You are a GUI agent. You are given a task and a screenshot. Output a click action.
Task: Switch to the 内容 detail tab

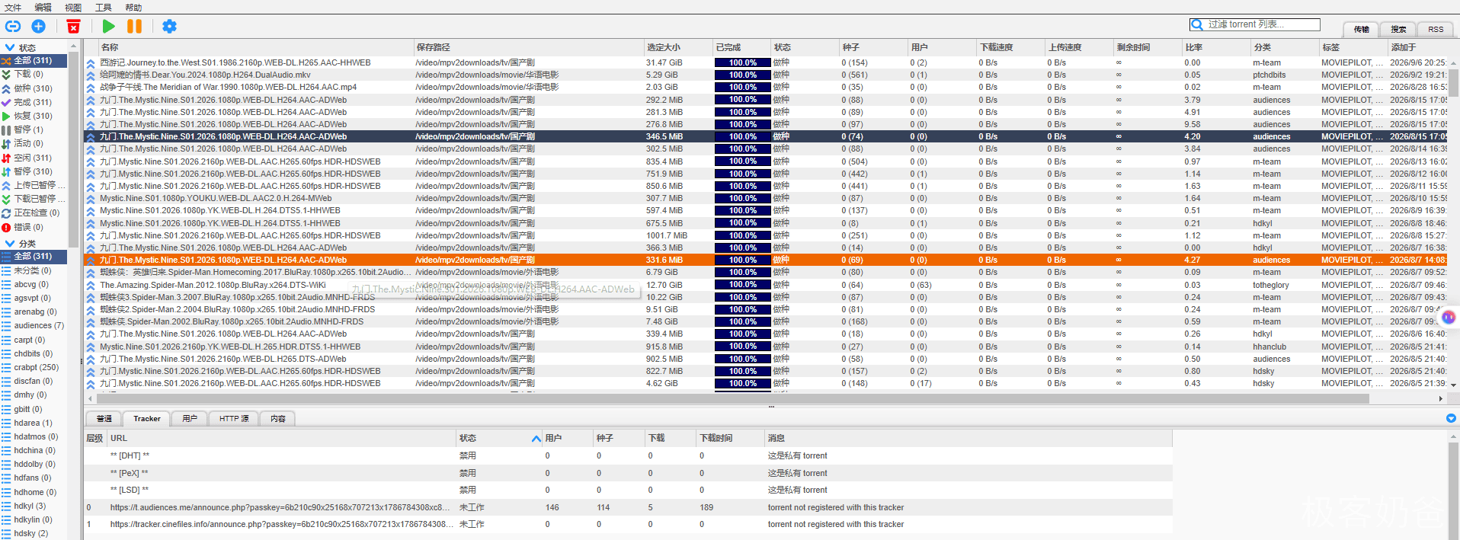[277, 419]
